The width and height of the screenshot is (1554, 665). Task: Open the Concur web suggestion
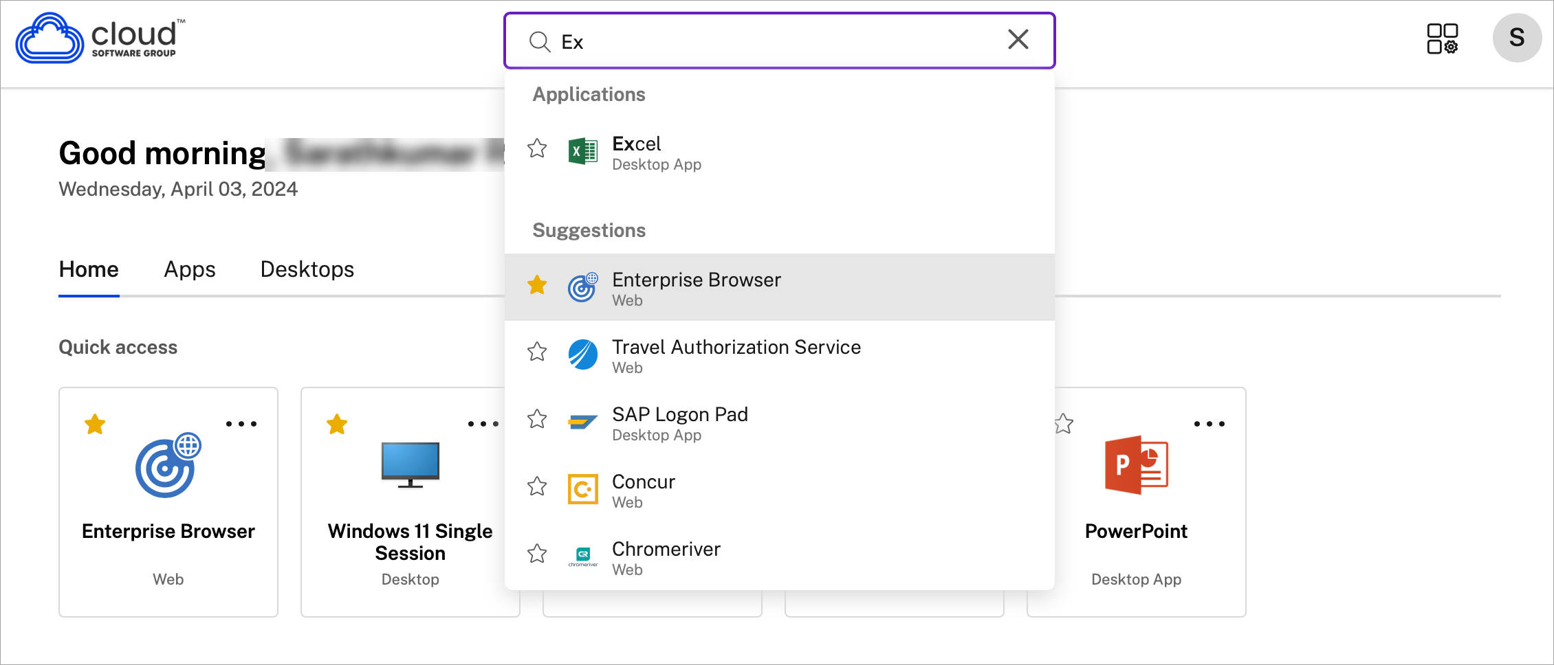(780, 489)
